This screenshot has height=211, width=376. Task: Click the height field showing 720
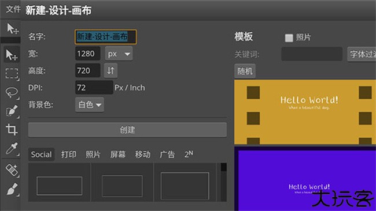88,70
